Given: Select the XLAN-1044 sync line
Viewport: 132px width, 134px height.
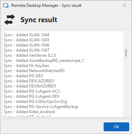Looking at the screenshot, I should pos(26,35).
